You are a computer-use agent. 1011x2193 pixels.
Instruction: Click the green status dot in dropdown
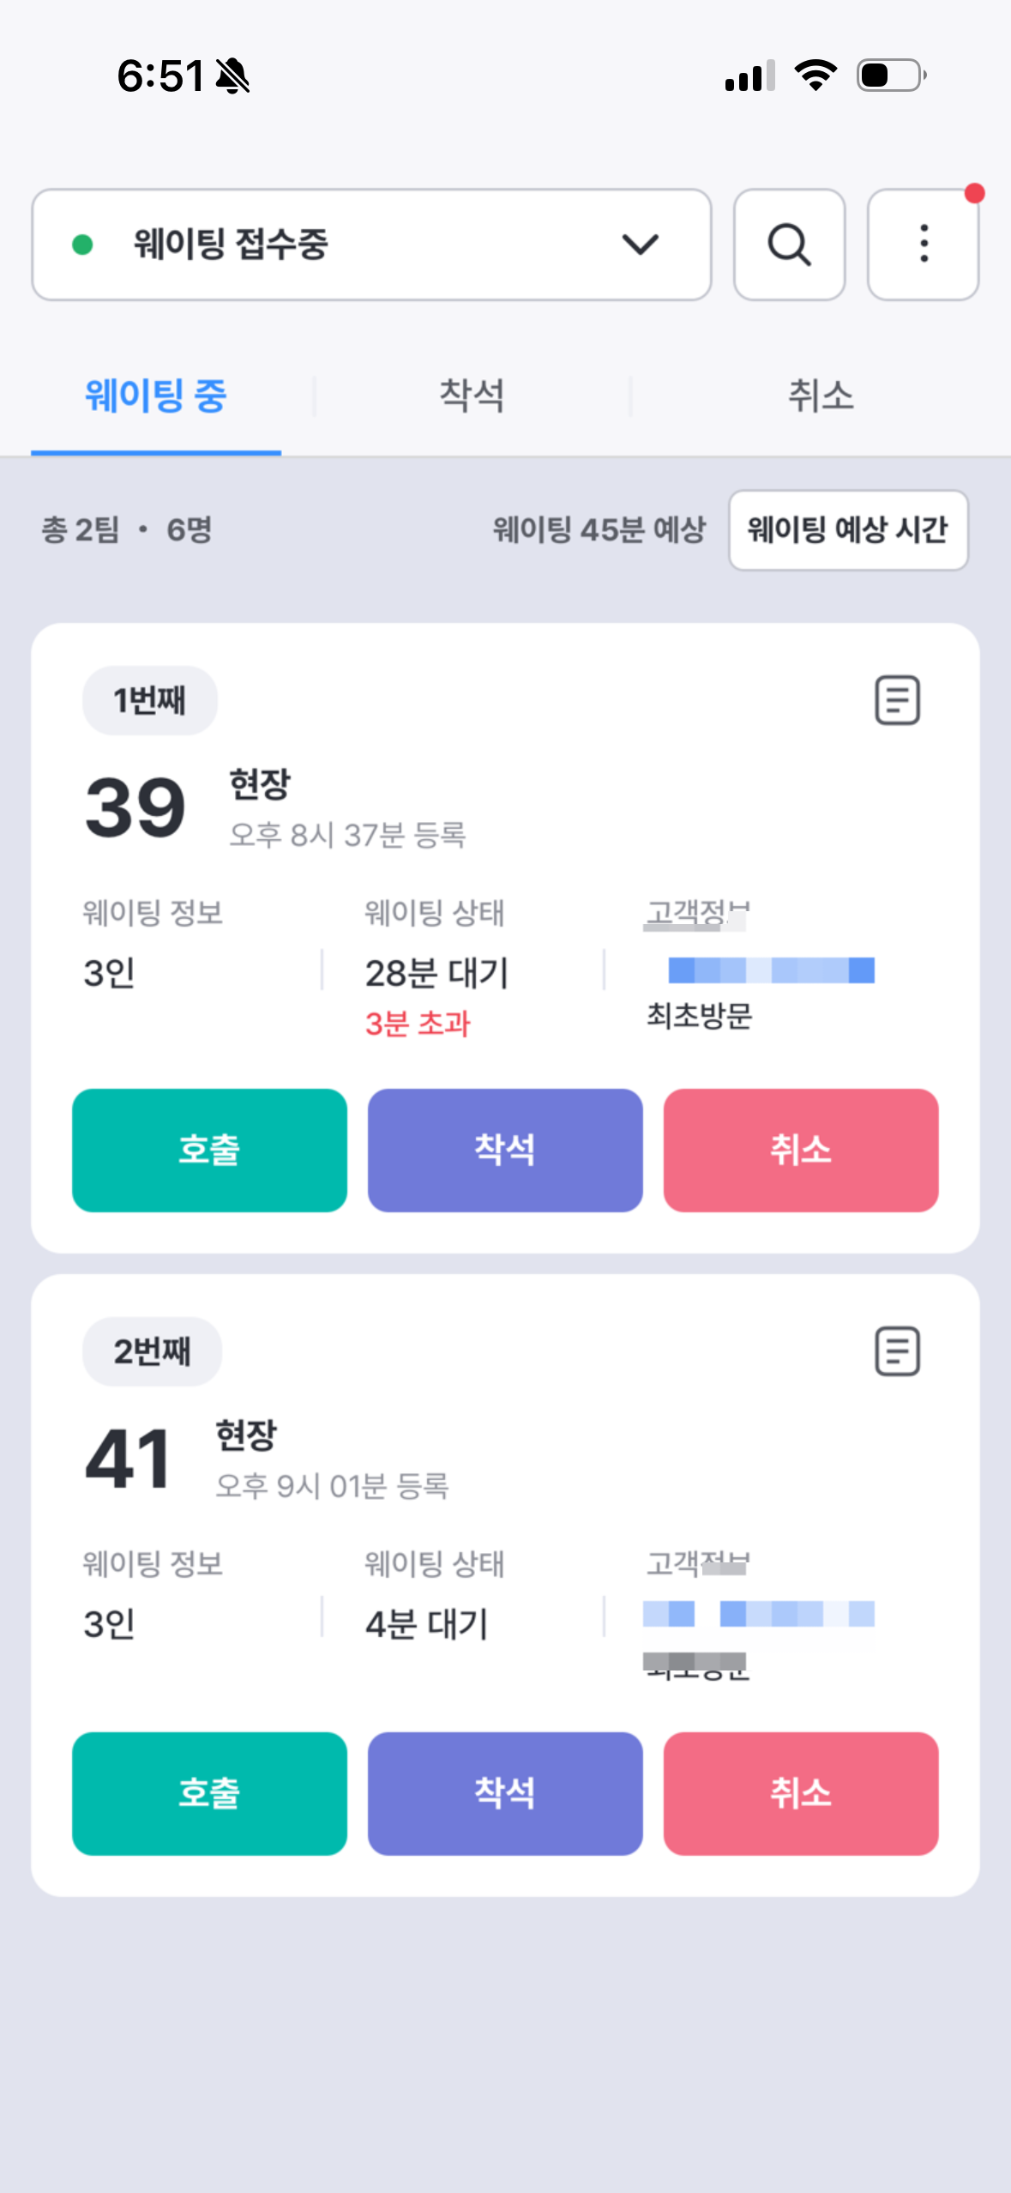pos(82,245)
